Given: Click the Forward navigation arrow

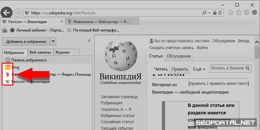Looking at the screenshot, I should [x=18, y=13].
